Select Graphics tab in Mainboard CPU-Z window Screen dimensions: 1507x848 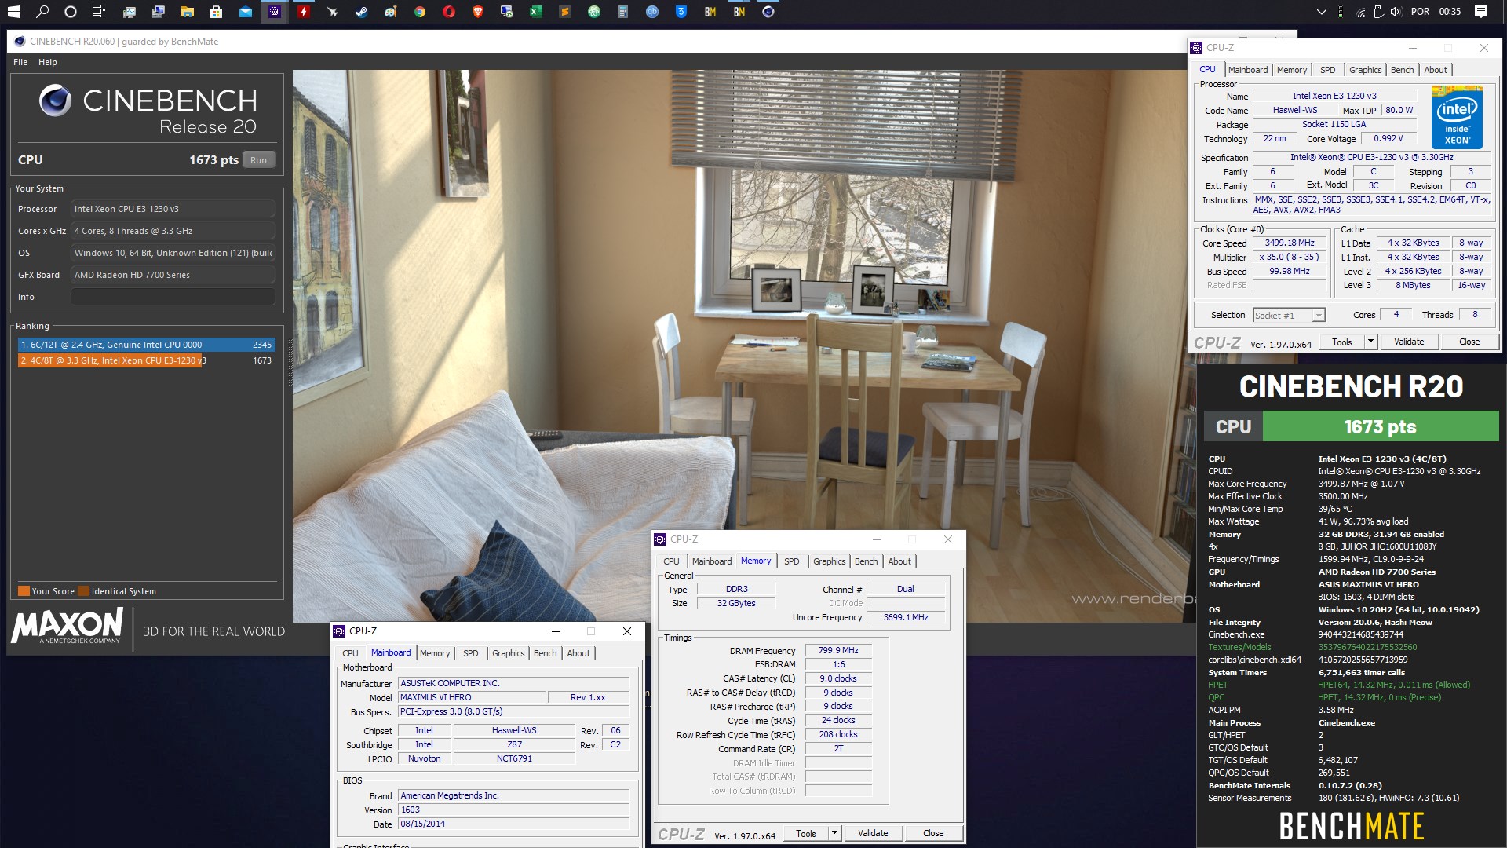click(x=509, y=653)
